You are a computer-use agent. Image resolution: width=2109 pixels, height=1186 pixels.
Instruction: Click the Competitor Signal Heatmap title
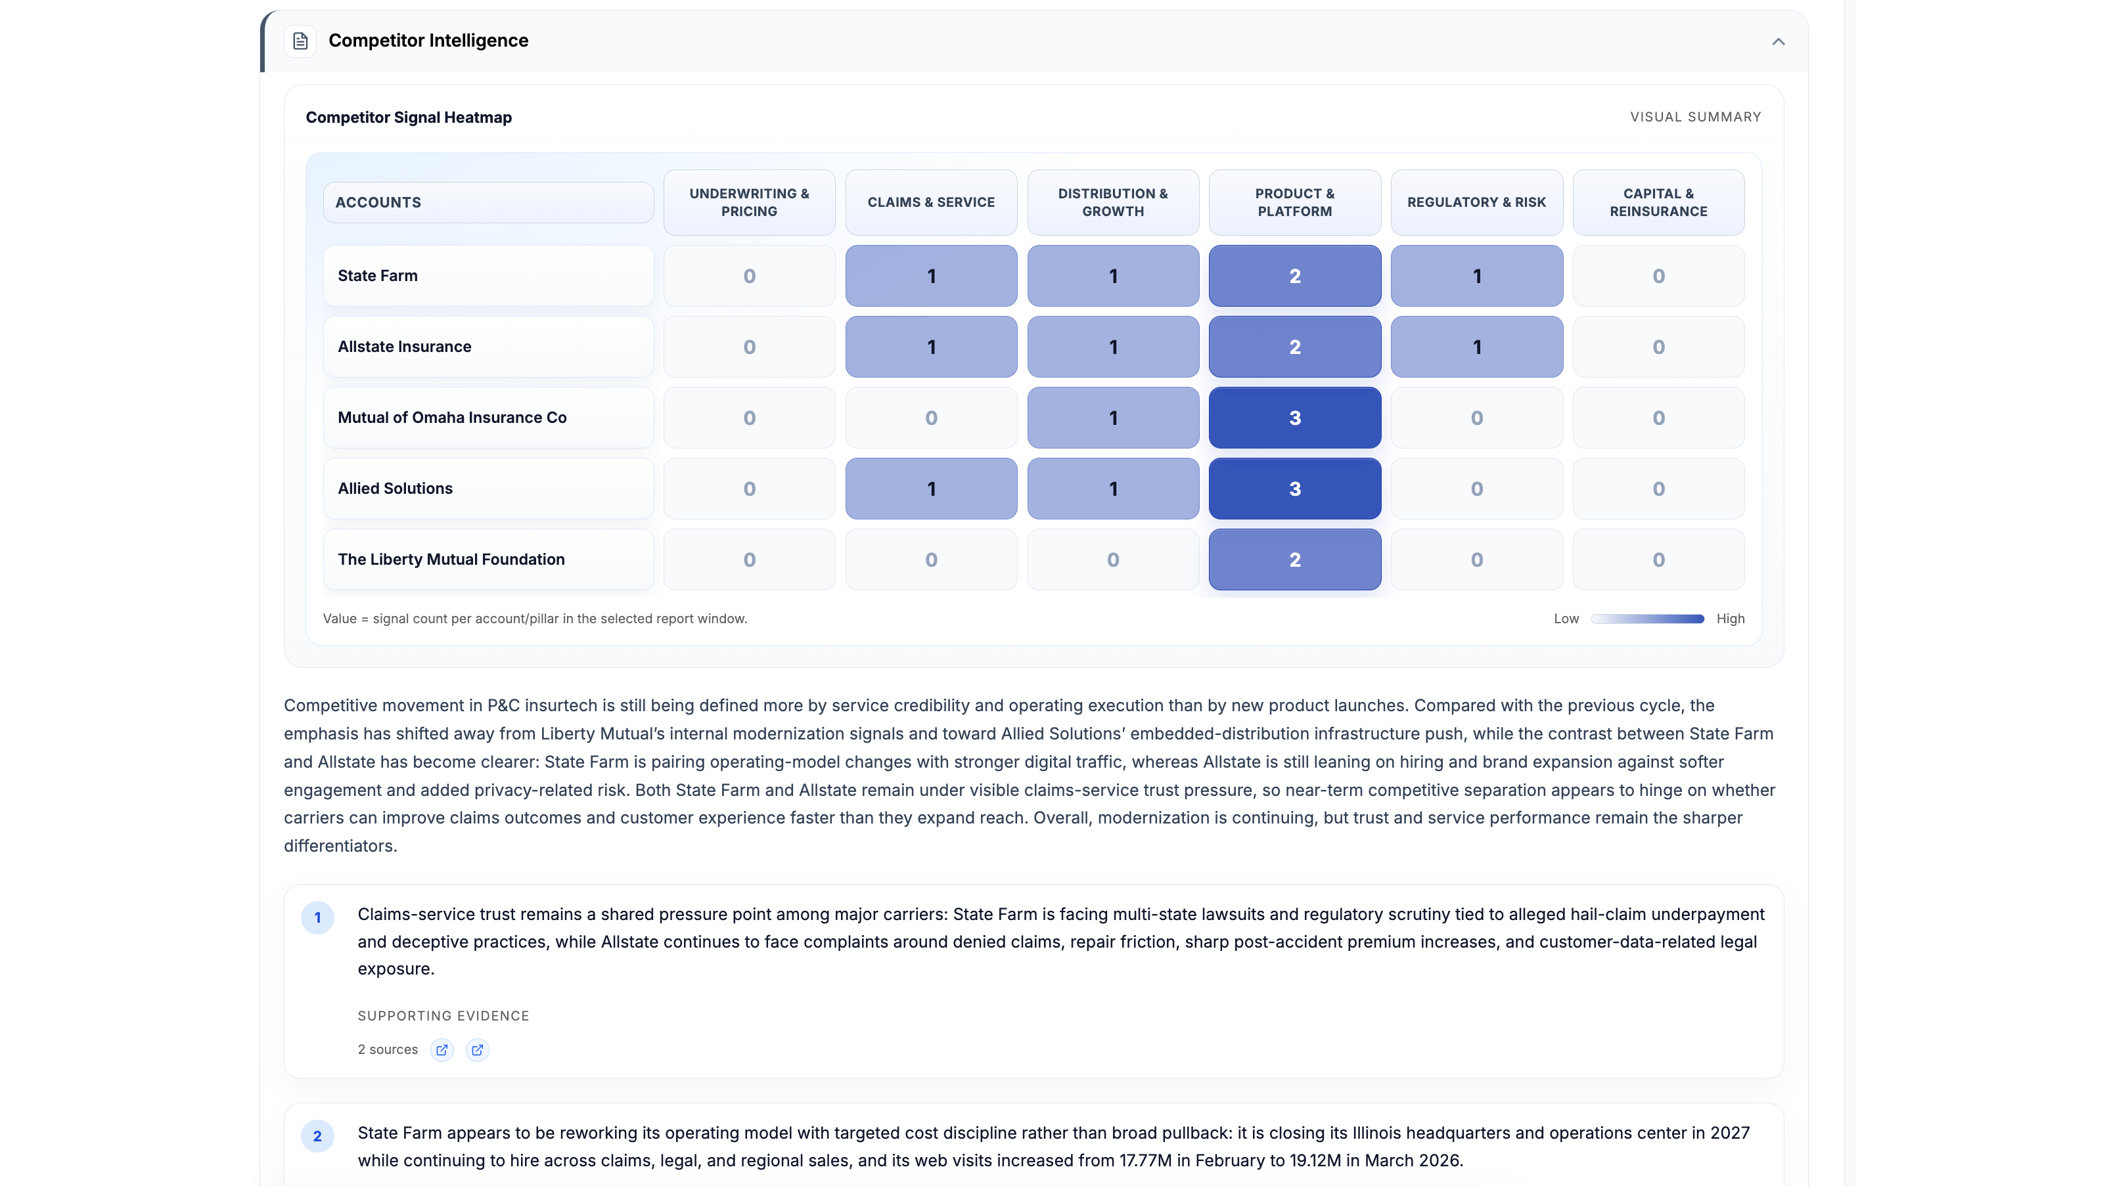(409, 117)
